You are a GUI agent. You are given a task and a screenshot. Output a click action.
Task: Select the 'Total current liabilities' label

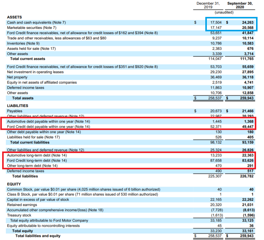coord(30,142)
